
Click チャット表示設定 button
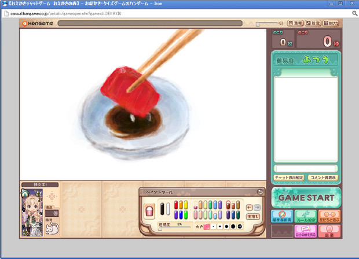point(289,177)
